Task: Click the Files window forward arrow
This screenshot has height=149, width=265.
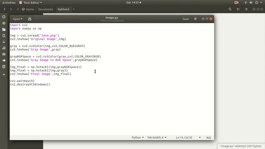Action: coord(11,9)
